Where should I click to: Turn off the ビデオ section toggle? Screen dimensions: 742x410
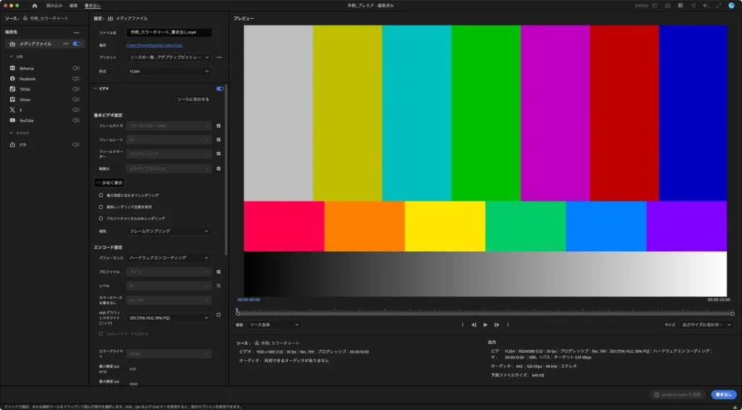(x=220, y=88)
